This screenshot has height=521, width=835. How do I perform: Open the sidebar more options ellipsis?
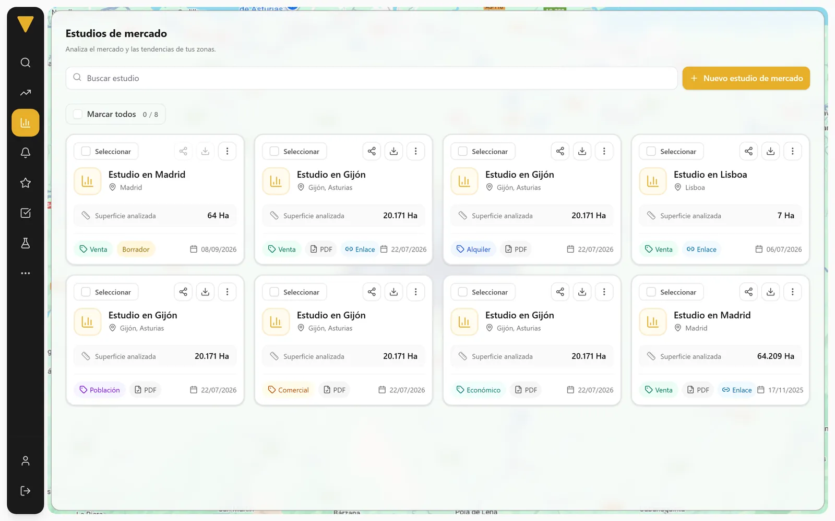tap(26, 273)
